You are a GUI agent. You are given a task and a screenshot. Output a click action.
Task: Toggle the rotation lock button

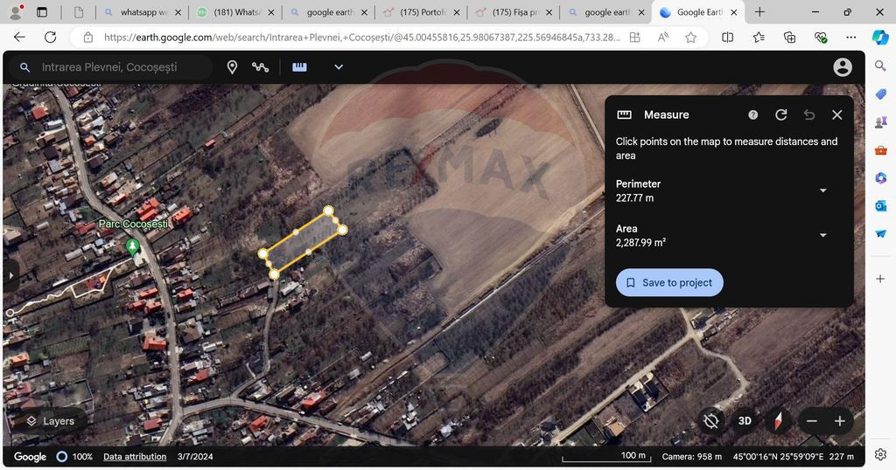[x=711, y=421]
